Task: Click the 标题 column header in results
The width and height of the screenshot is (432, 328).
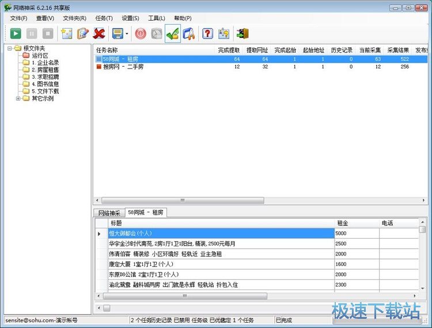Action: tap(221, 223)
